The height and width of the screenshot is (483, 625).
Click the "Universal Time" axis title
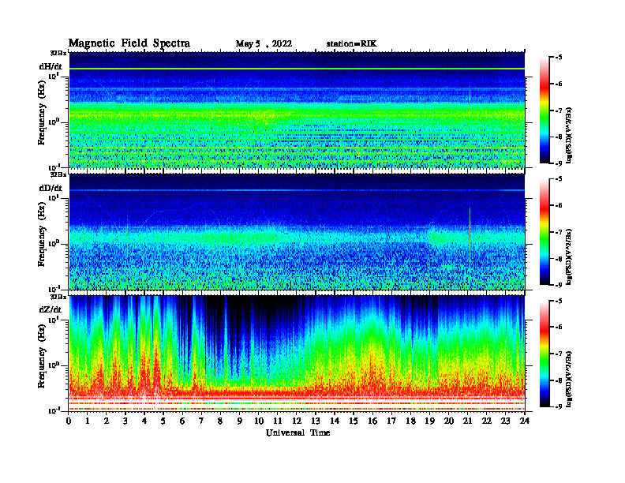[298, 432]
